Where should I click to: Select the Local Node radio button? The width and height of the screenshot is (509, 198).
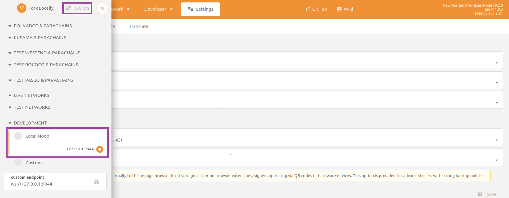pyautogui.click(x=100, y=149)
